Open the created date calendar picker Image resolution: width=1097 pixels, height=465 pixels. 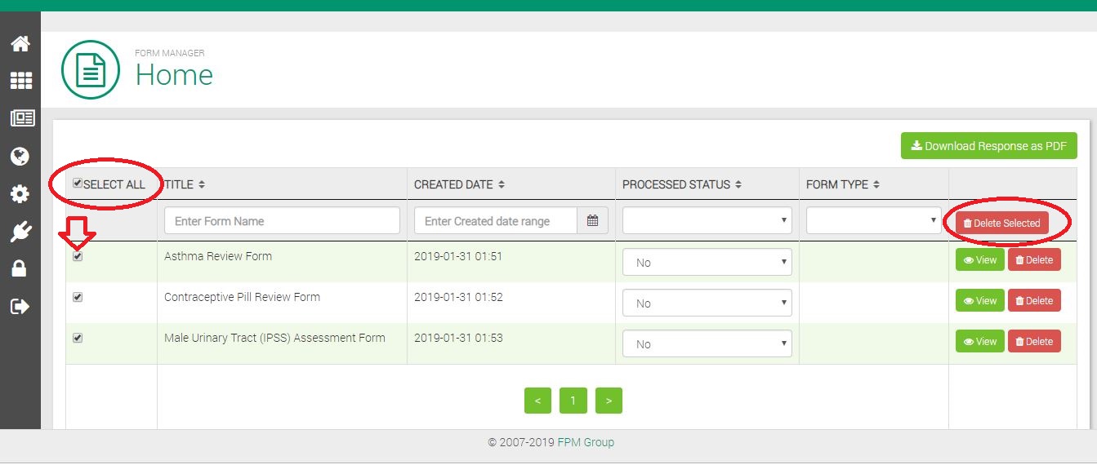pyautogui.click(x=593, y=221)
